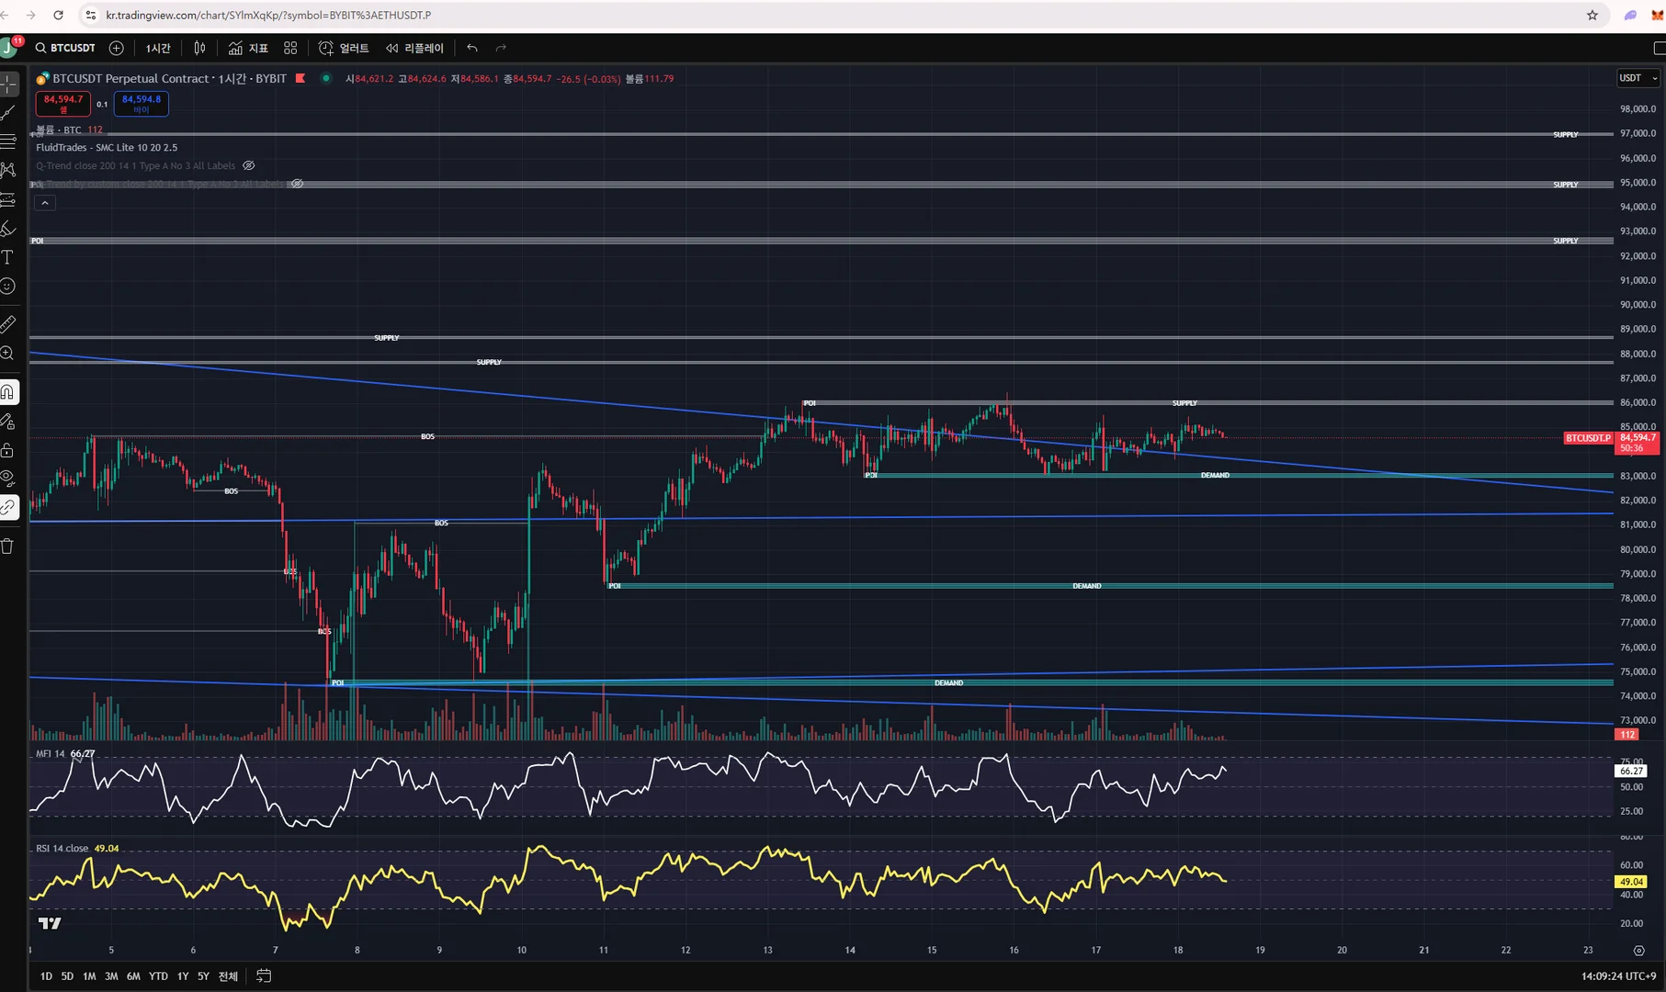Open the 1시간 timeframe selector
Viewport: 1666px width, 992px height.
point(158,48)
